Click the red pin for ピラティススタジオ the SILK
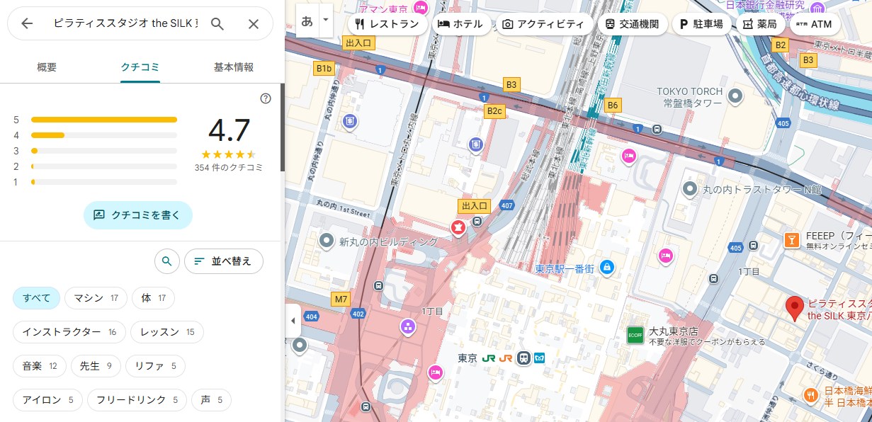This screenshot has height=422, width=872. (x=794, y=309)
